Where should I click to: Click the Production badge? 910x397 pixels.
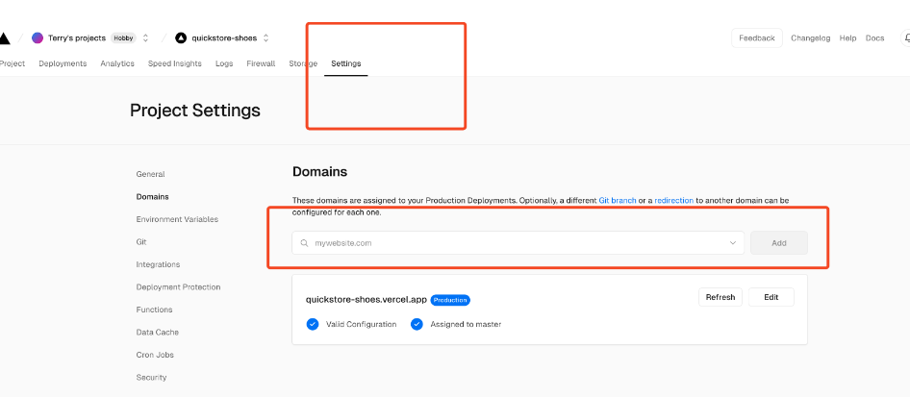pos(450,300)
